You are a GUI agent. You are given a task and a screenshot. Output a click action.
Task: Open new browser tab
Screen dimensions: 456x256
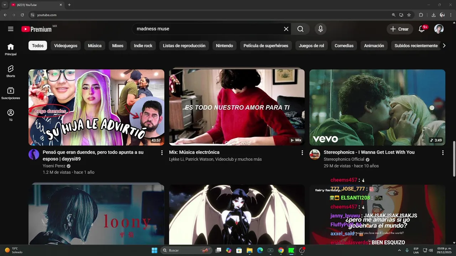coord(69,5)
